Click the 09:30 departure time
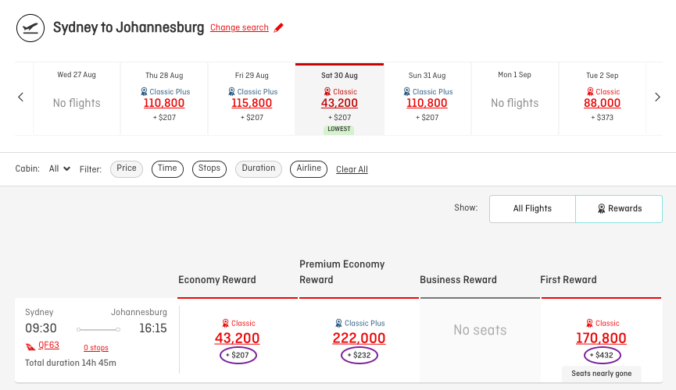 41,328
